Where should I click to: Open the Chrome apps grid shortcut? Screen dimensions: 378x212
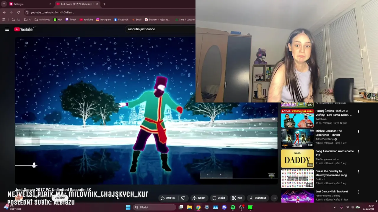pyautogui.click(x=4, y=20)
